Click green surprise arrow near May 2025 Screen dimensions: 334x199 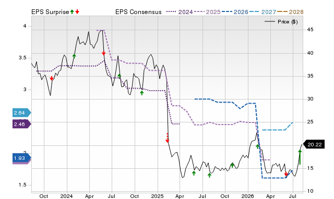coord(194,173)
